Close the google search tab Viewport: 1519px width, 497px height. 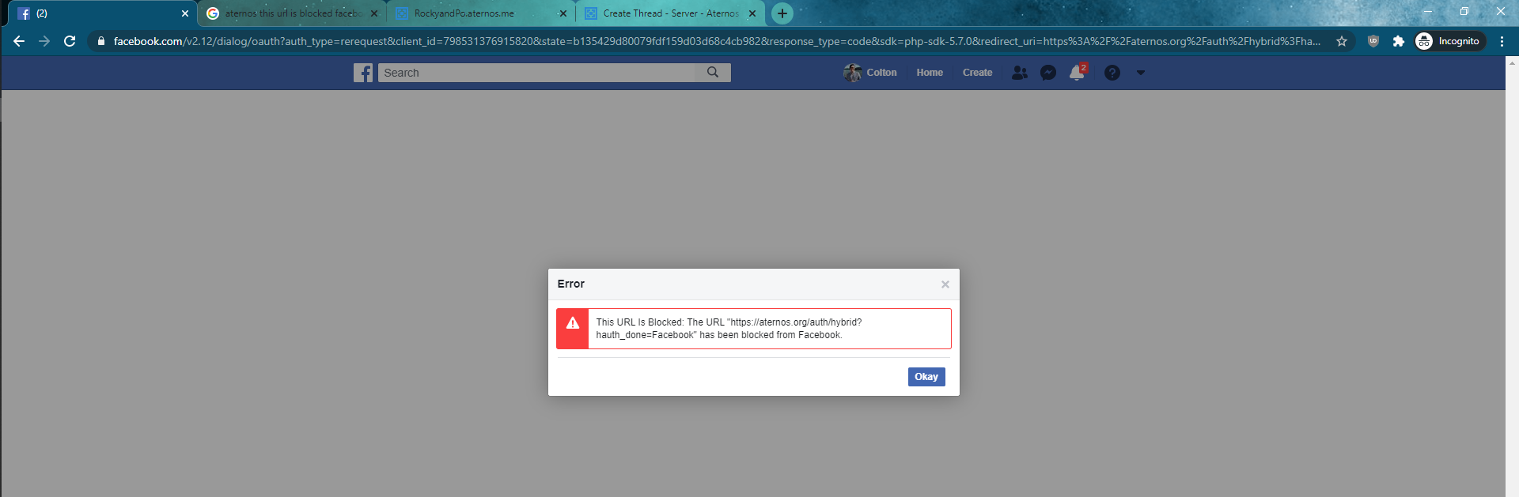coord(374,13)
